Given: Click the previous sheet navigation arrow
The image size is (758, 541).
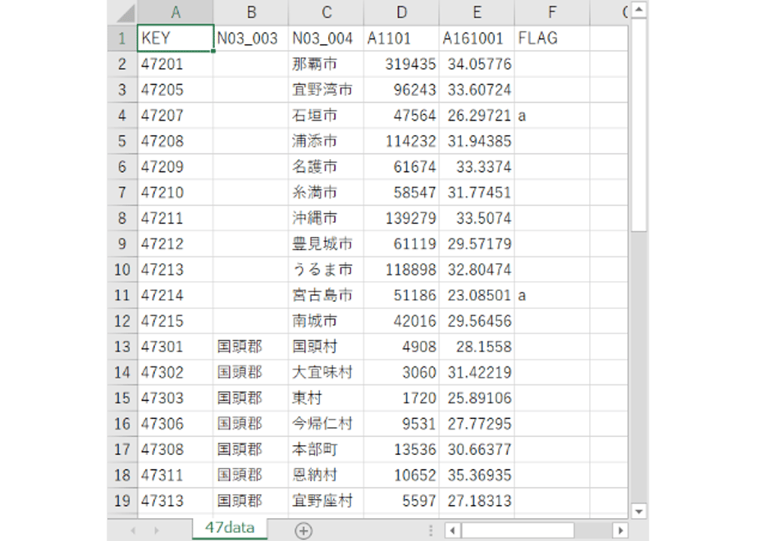Looking at the screenshot, I should point(133,530).
